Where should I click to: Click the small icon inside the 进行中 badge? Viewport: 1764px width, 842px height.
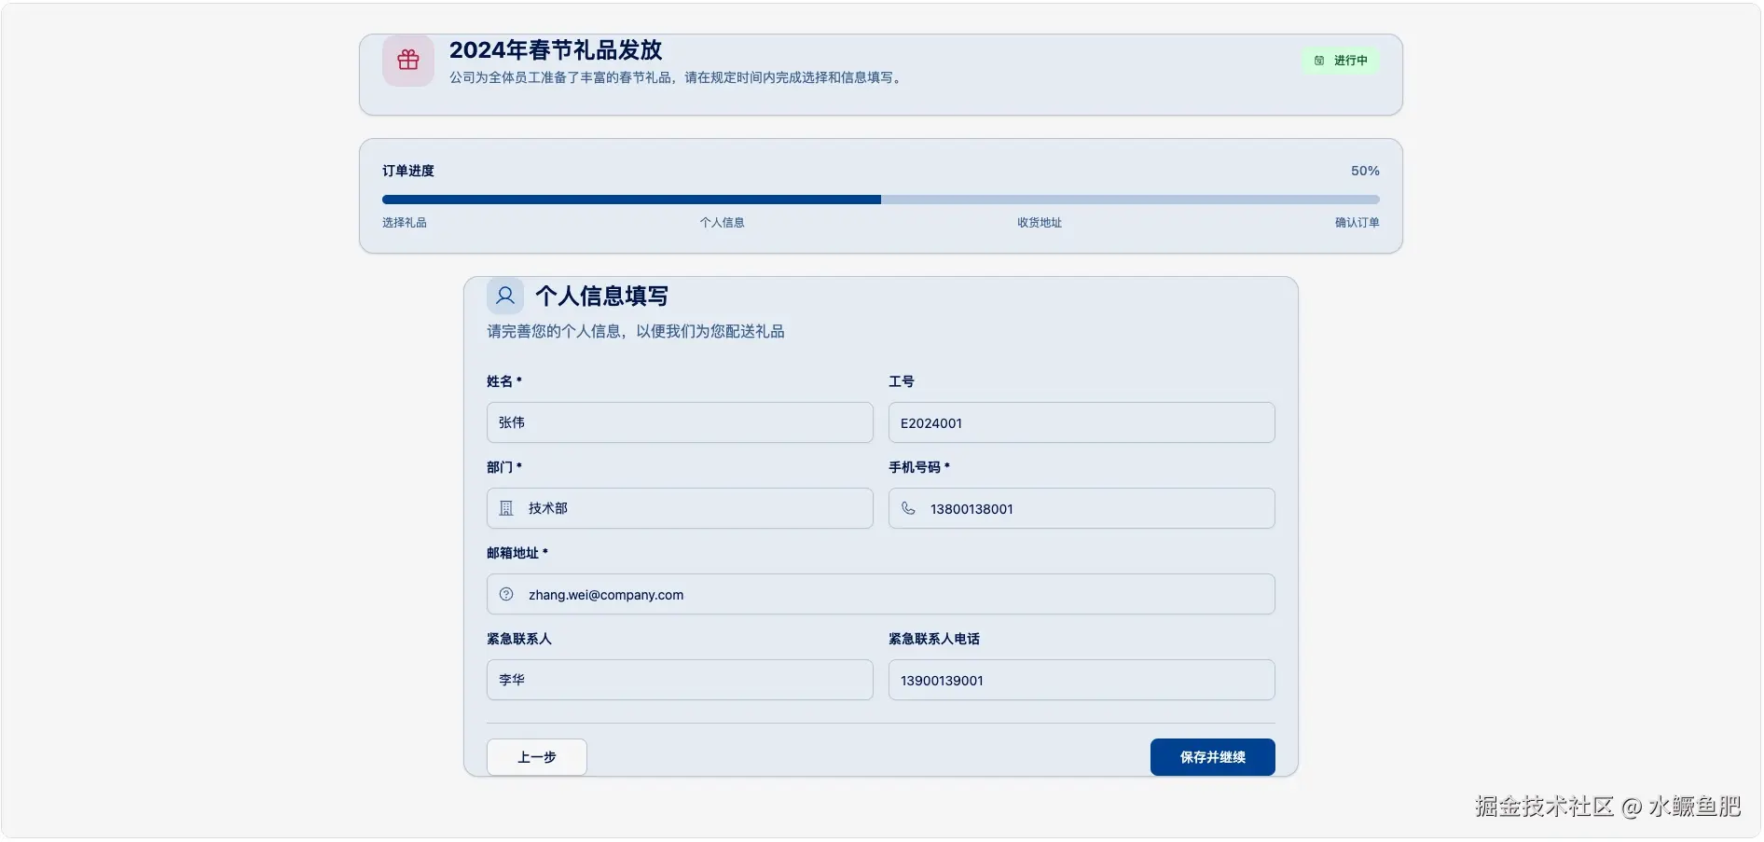point(1317,60)
